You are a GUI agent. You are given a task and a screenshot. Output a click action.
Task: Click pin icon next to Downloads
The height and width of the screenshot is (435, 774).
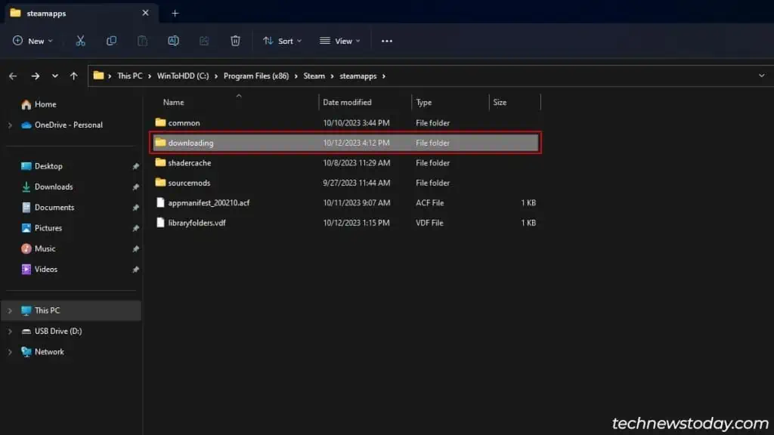pyautogui.click(x=135, y=187)
